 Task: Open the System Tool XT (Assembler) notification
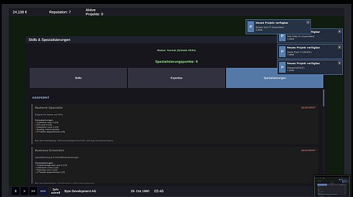[x=279, y=27]
